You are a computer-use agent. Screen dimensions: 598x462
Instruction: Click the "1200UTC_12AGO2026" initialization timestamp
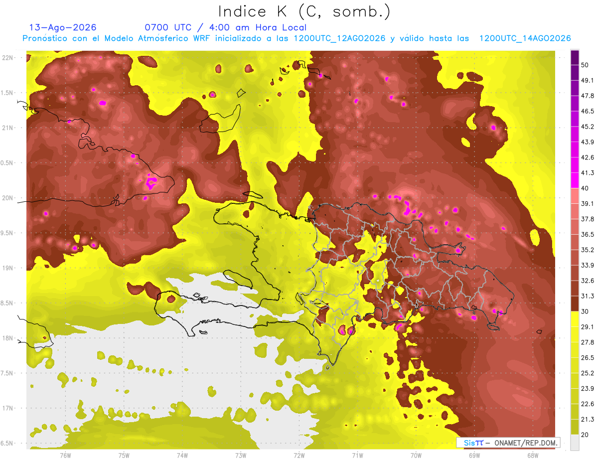[339, 38]
